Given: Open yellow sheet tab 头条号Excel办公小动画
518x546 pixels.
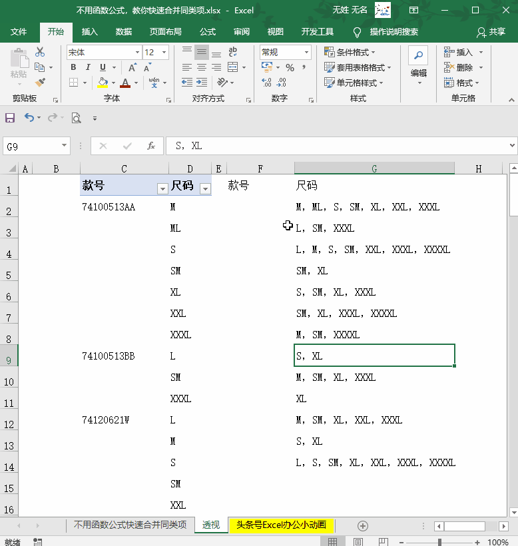Looking at the screenshot, I should point(281,525).
